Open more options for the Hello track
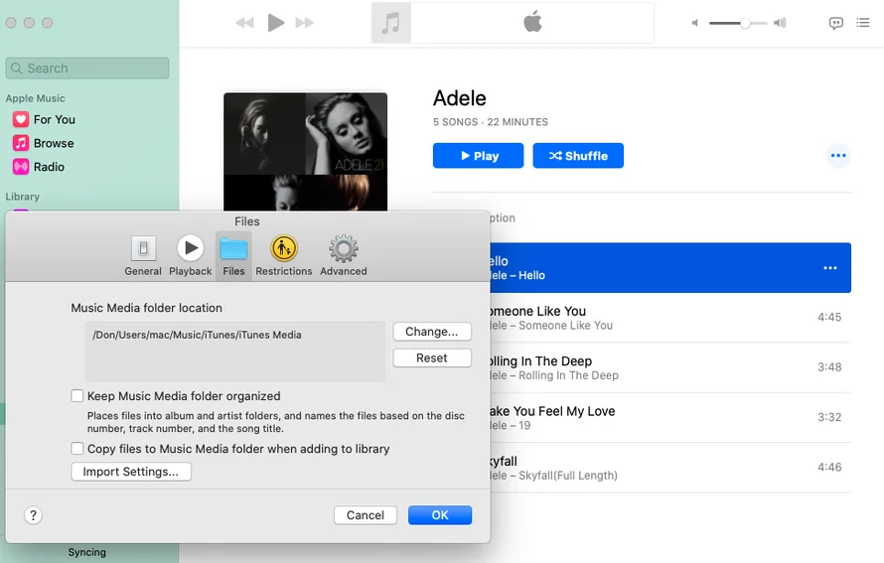This screenshot has height=563, width=884. click(830, 268)
